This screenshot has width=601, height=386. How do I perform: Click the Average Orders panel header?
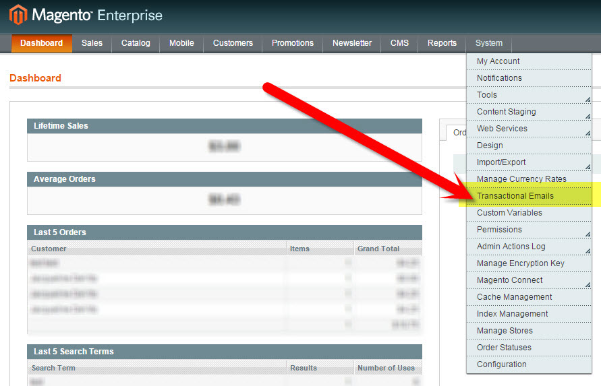pyautogui.click(x=225, y=179)
